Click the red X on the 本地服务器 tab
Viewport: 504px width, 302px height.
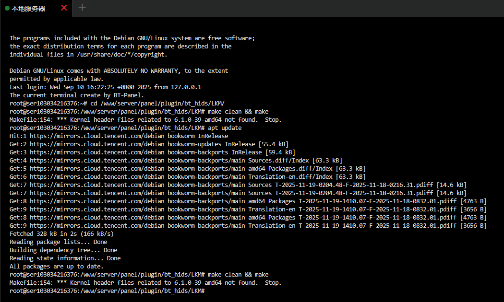pyautogui.click(x=64, y=8)
